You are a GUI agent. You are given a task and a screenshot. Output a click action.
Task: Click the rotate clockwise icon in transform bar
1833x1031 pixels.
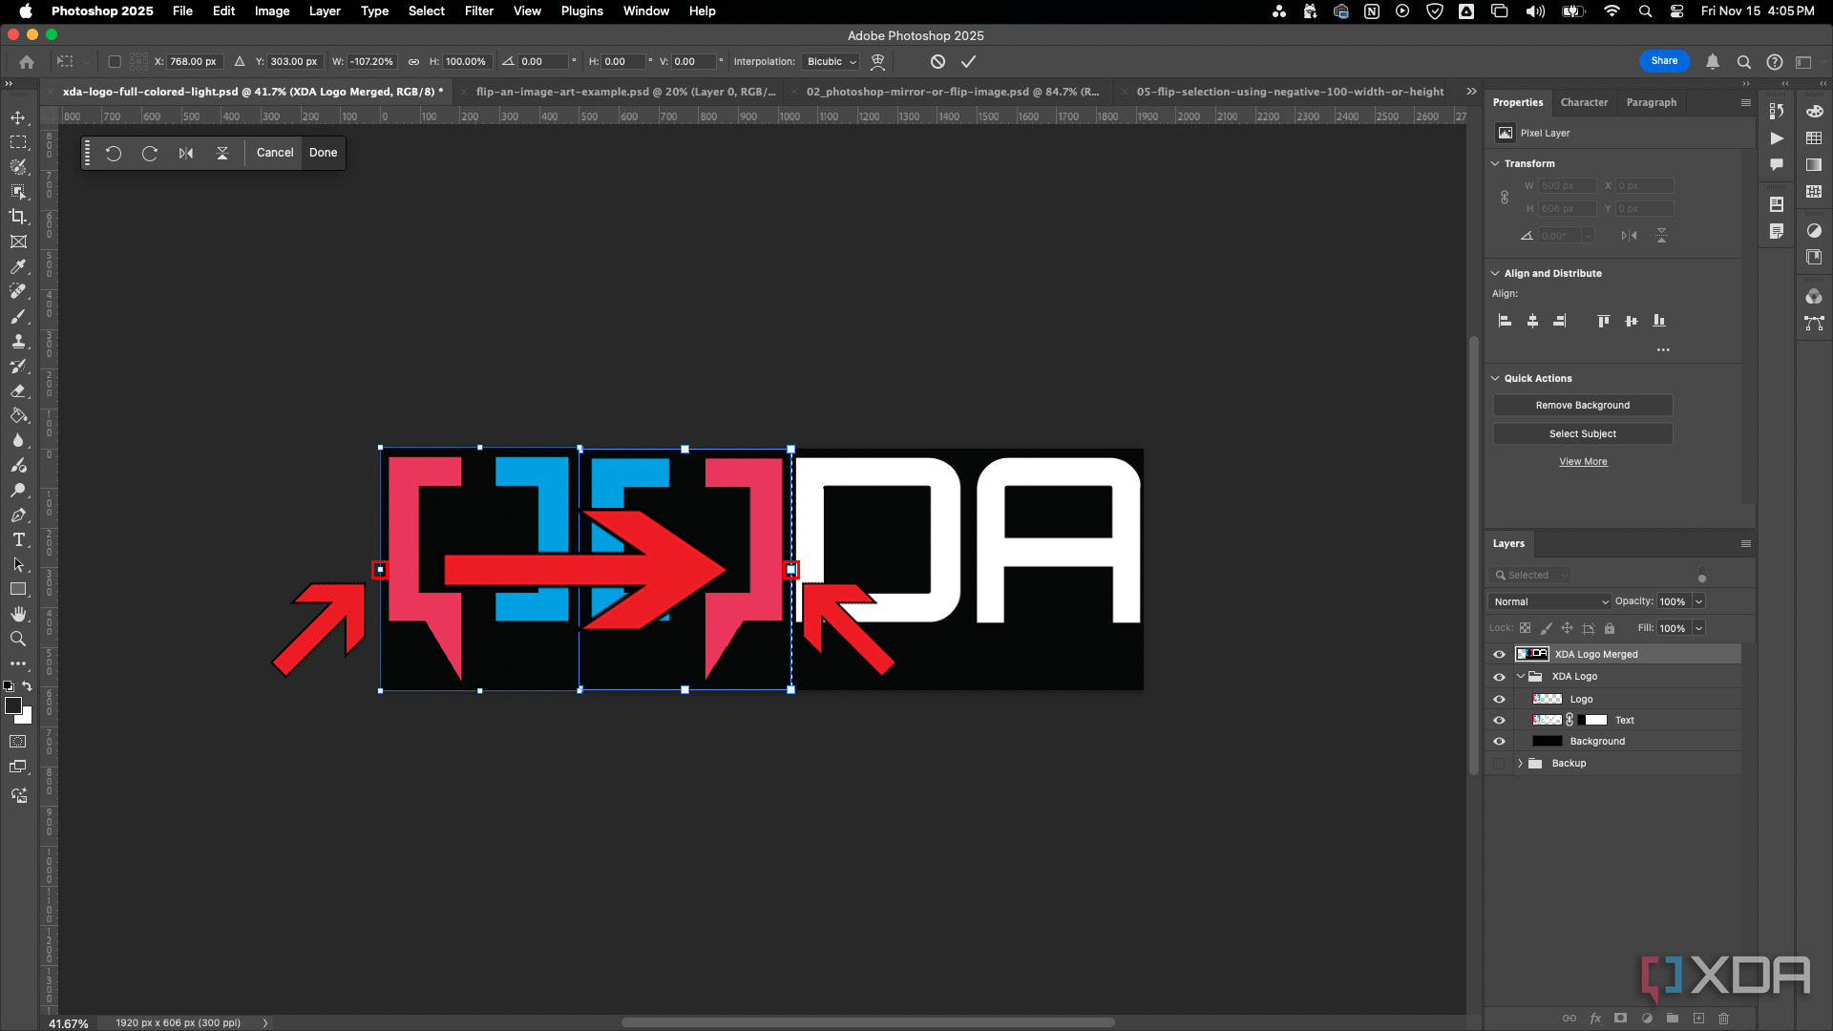click(x=150, y=153)
